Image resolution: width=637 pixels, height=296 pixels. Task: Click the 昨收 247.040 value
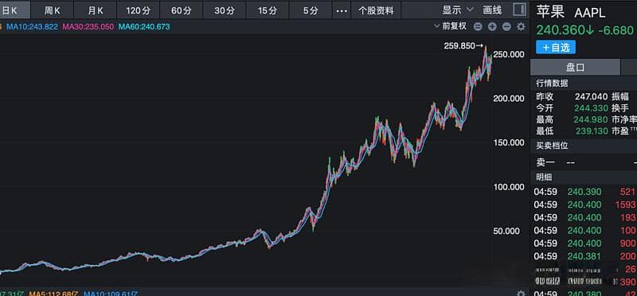(592, 96)
